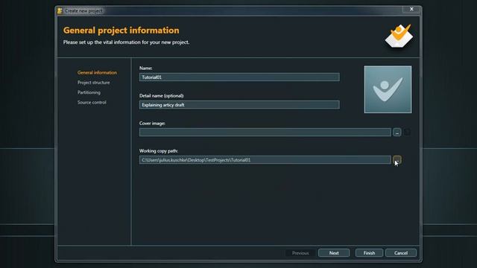The height and width of the screenshot is (268, 477).
Task: Click the 'Cover image:' label
Action: [x=152, y=124]
